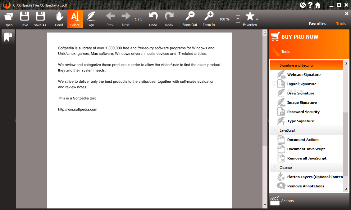This screenshot has height=210, width=351.
Task: Click the swirl update icon in title bar
Action: (303, 5)
